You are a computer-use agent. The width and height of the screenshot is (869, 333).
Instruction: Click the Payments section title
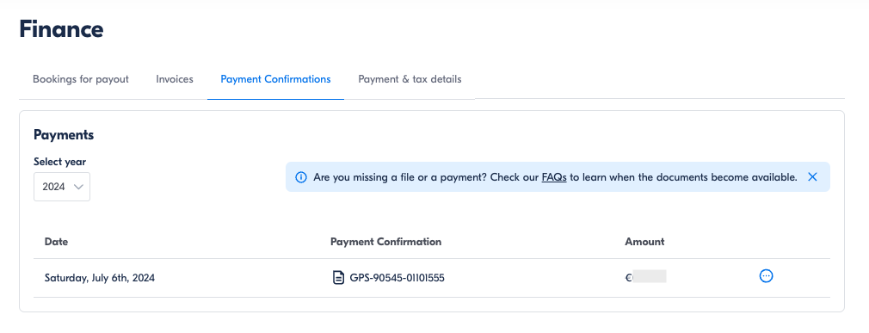pyautogui.click(x=64, y=134)
